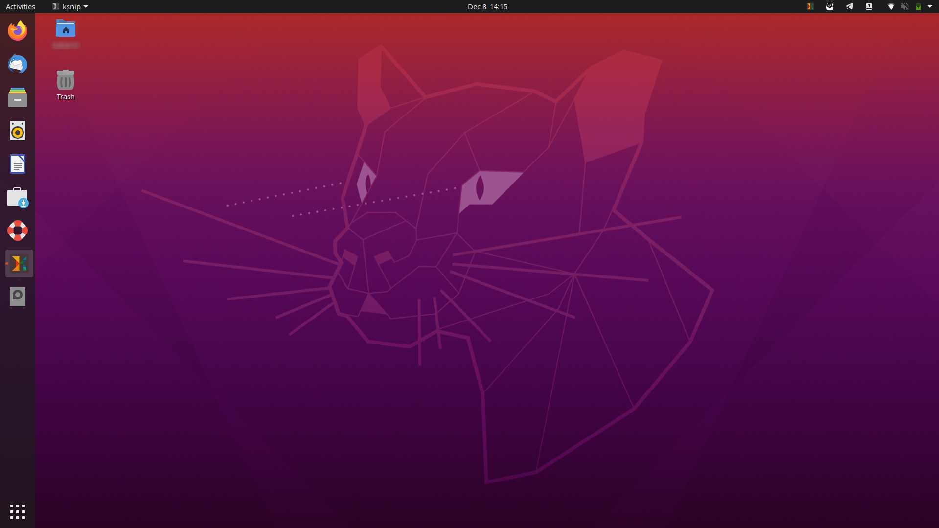Open the clock and calendar panel
This screenshot has height=528, width=939.
[x=487, y=6]
